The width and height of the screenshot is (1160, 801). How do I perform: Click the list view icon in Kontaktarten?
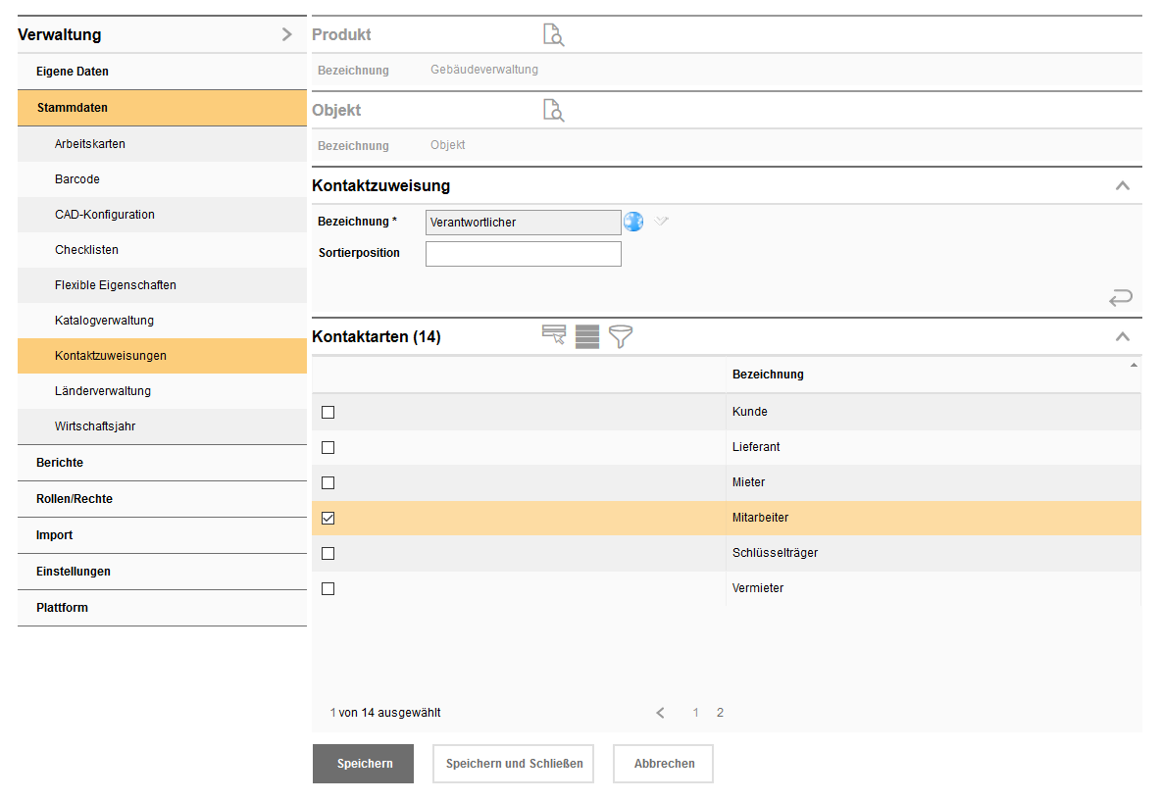pos(587,336)
